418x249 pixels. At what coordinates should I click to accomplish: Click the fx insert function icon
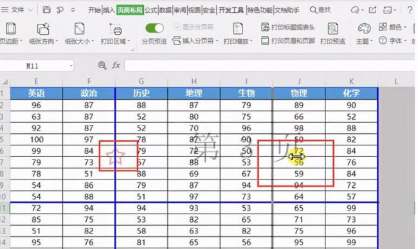click(116, 66)
